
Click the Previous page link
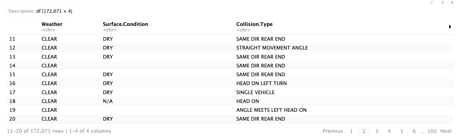(x=333, y=131)
